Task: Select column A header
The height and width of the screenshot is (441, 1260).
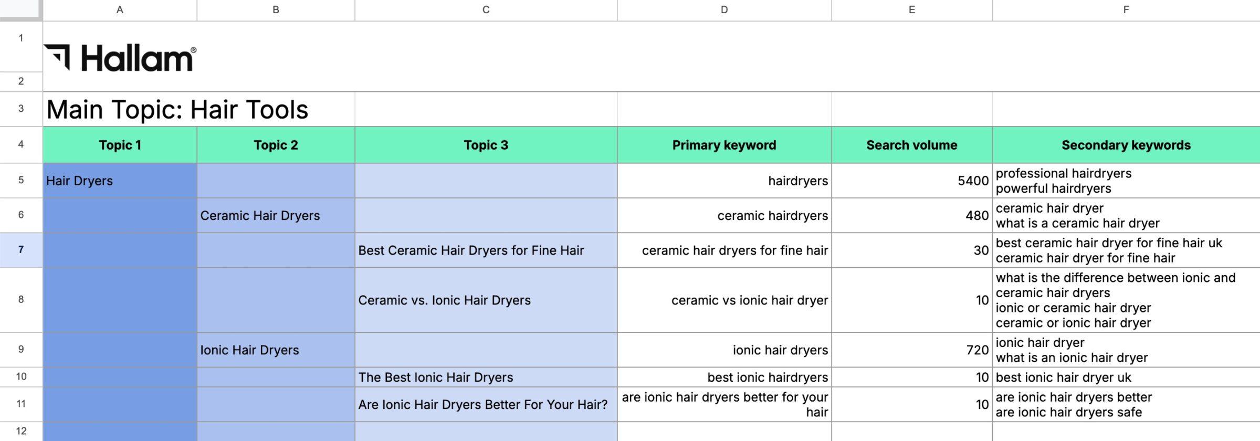Action: click(x=120, y=9)
